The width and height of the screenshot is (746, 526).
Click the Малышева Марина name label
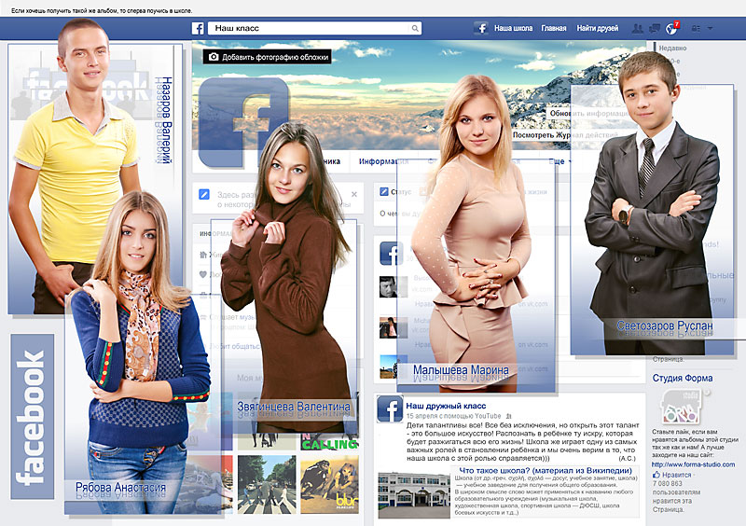[461, 370]
